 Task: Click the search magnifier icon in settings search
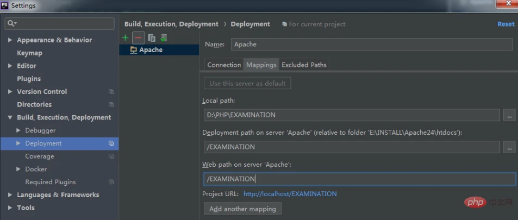(x=11, y=23)
